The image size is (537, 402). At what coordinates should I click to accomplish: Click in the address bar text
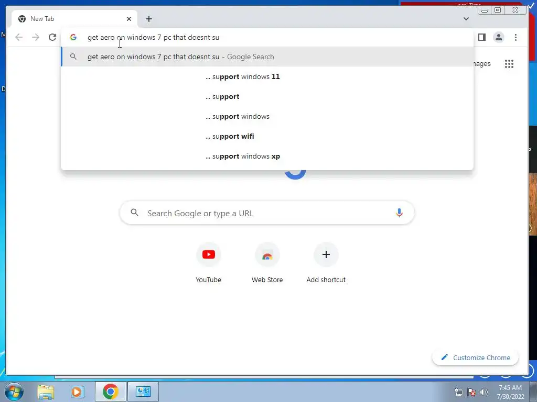point(153,37)
